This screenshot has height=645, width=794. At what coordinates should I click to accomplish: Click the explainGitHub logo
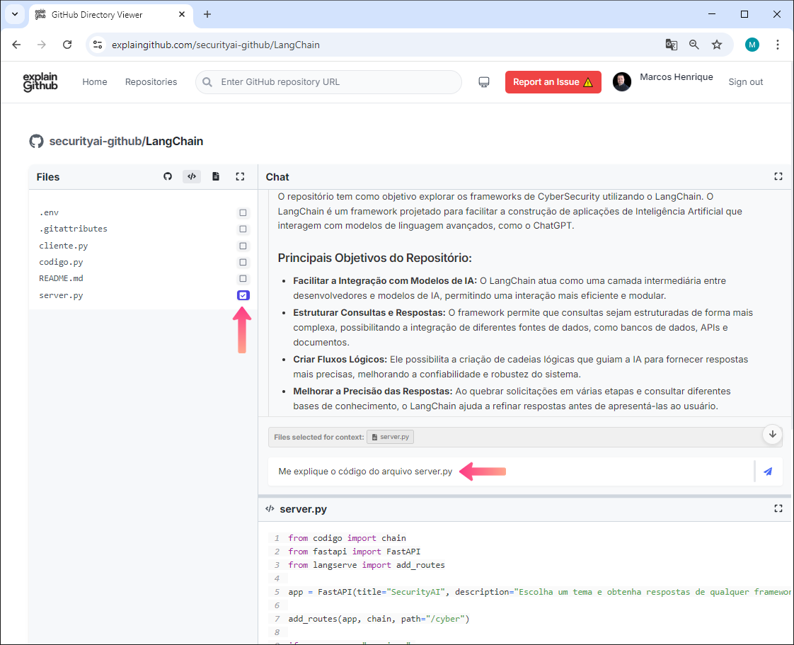pyautogui.click(x=40, y=82)
